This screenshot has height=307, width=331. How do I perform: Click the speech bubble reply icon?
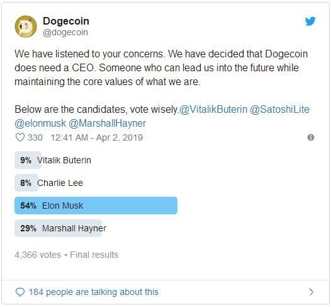click(20, 293)
